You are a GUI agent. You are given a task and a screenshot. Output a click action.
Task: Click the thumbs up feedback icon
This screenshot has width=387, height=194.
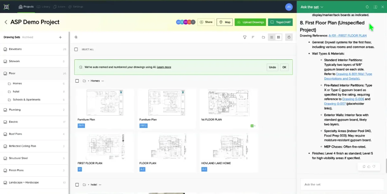tap(369, 167)
